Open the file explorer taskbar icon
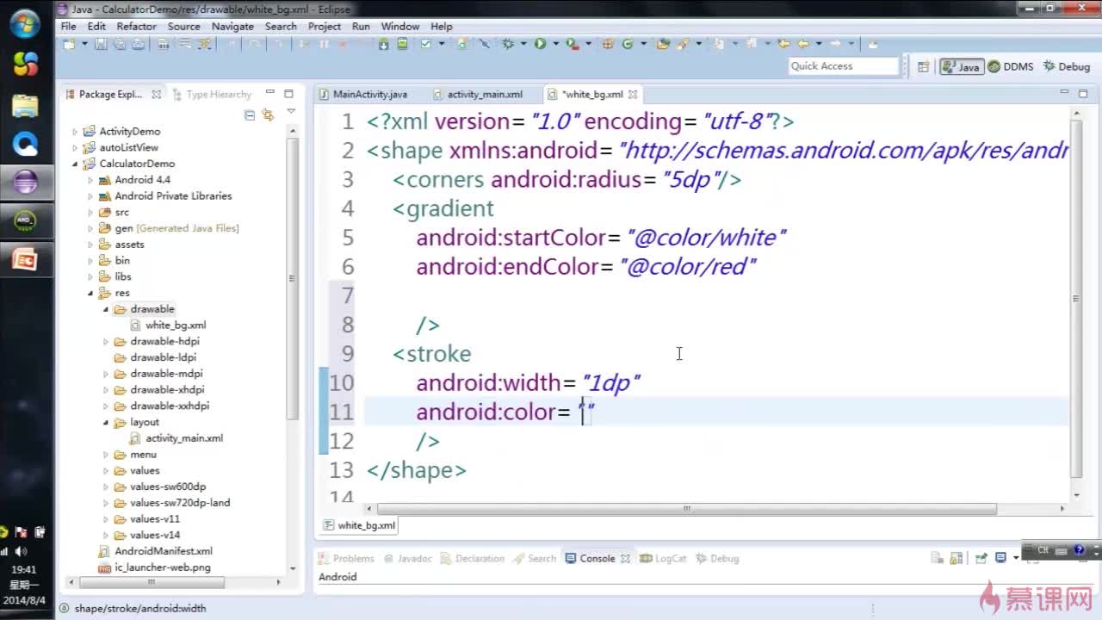This screenshot has width=1102, height=620. (25, 104)
